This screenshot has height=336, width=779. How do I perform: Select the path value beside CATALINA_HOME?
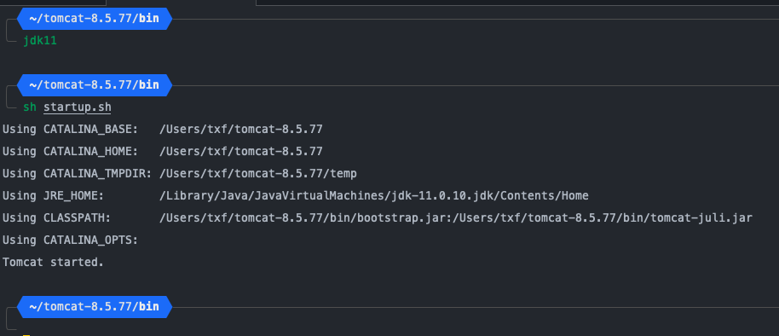(x=241, y=151)
